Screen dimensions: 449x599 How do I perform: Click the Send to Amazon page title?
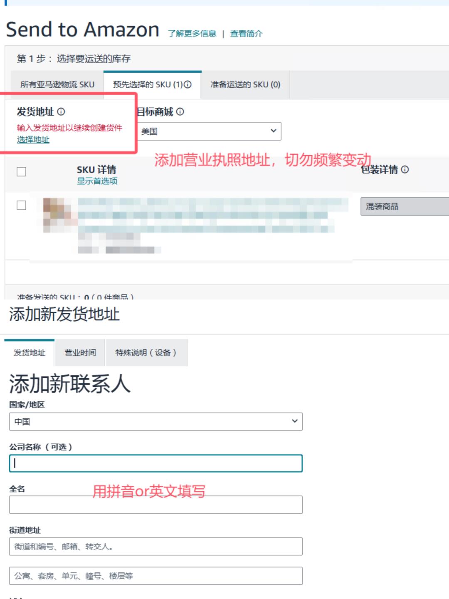click(83, 30)
